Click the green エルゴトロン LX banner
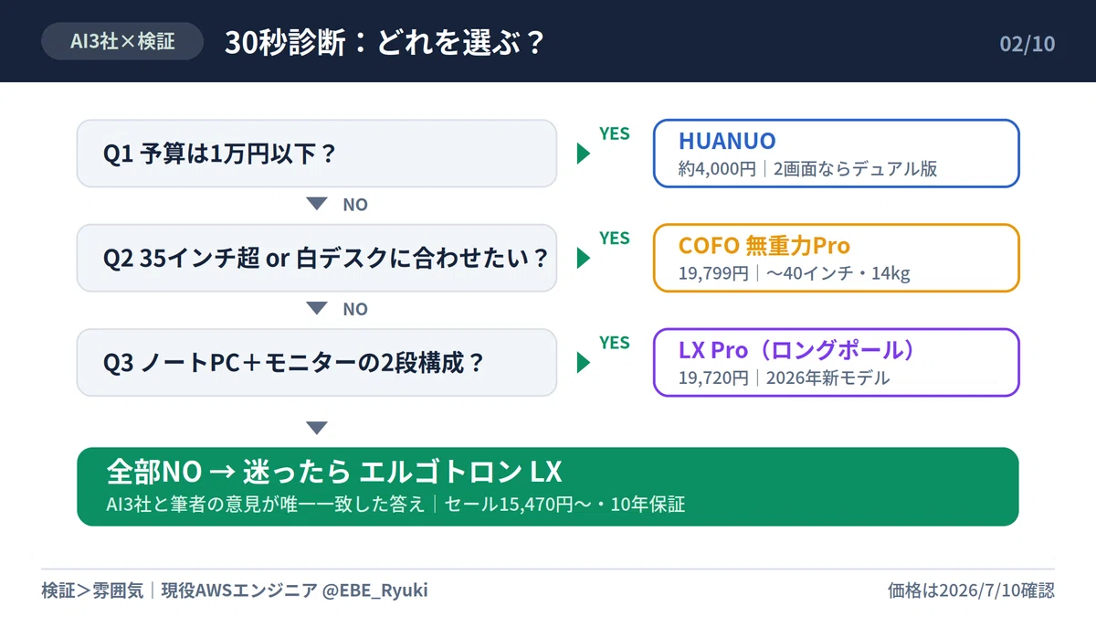Viewport: 1096px width, 617px height. tap(548, 486)
